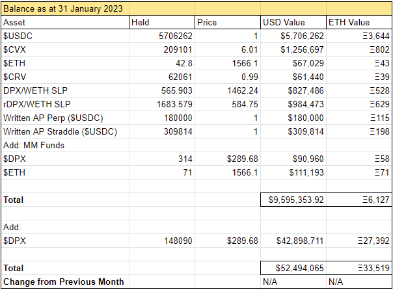
Task: Select held amount 71
Action: coord(187,172)
